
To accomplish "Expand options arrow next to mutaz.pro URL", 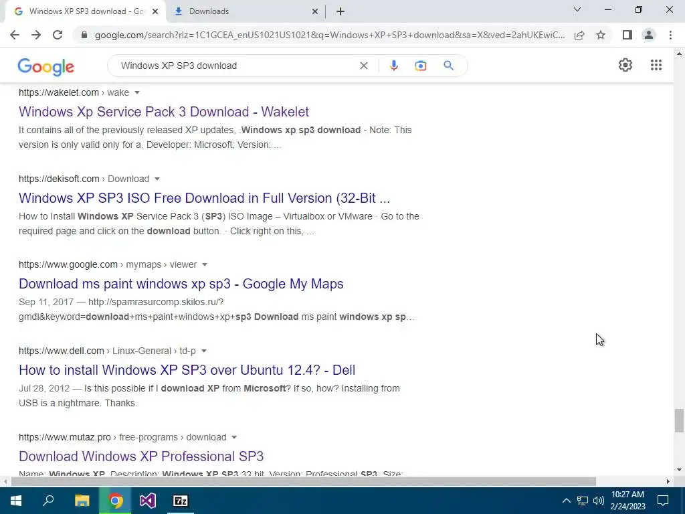I will point(234,437).
